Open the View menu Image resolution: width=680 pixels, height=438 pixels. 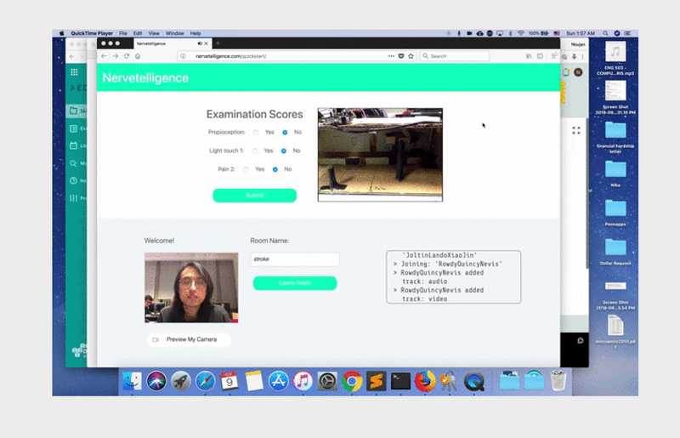154,33
